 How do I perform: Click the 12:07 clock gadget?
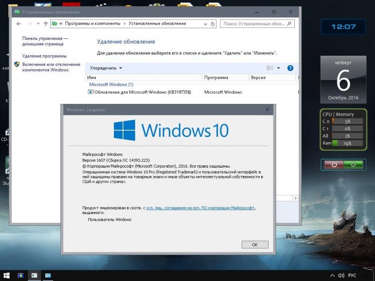pos(344,27)
